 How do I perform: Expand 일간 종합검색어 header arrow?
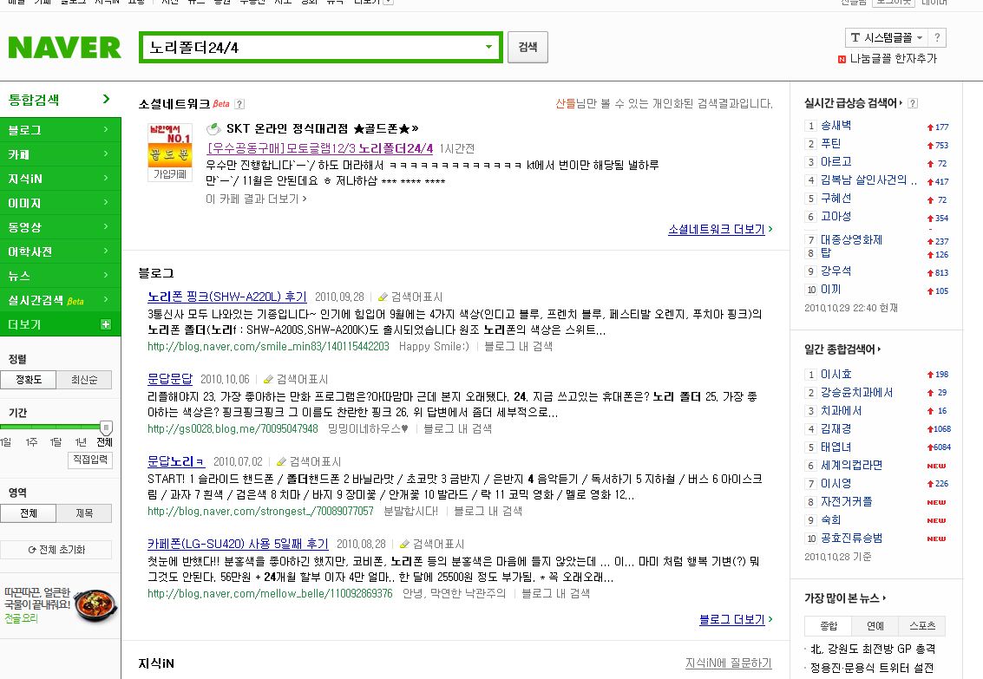[879, 349]
